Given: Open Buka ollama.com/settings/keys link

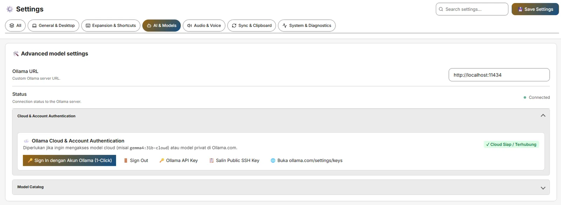Looking at the screenshot, I should (x=306, y=160).
